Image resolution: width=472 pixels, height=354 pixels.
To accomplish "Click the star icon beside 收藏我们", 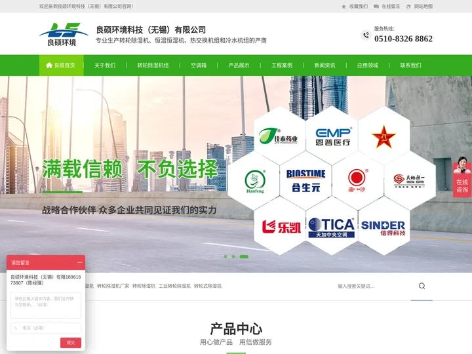I will click(x=344, y=7).
